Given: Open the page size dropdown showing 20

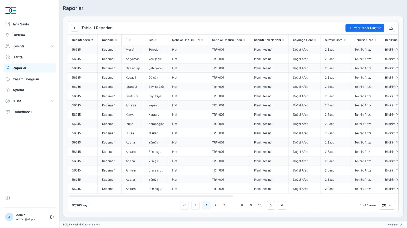Looking at the screenshot, I should click(x=387, y=205).
